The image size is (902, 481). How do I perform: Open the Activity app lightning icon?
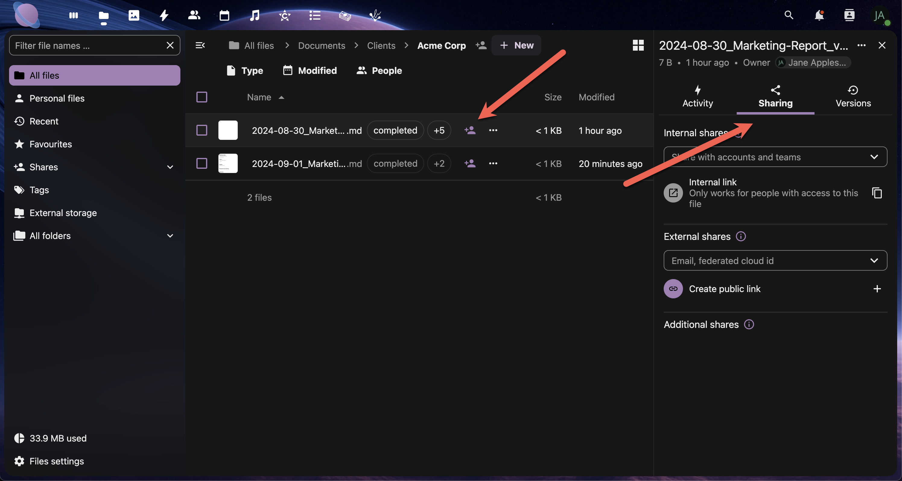tap(164, 15)
